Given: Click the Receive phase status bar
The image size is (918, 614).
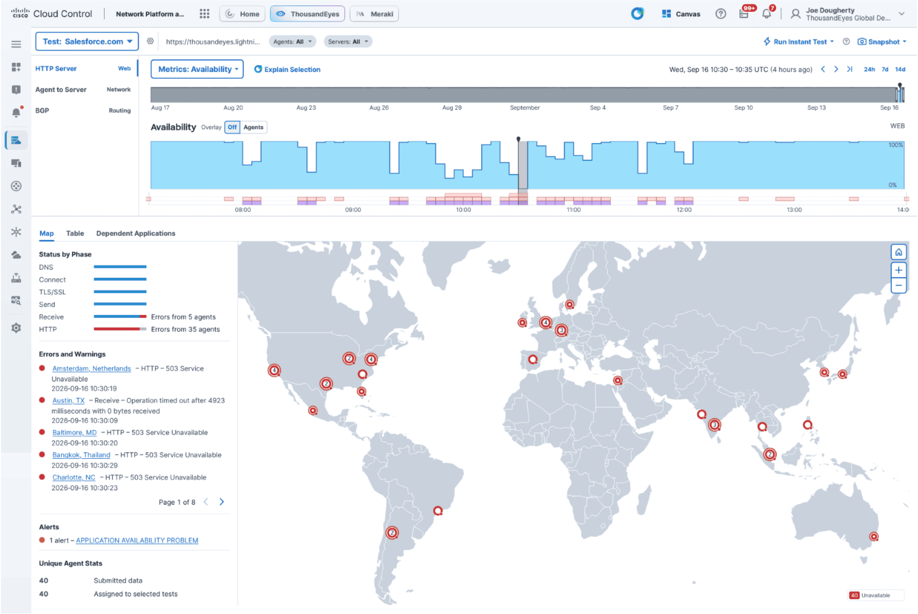Looking at the screenshot, I should point(120,317).
